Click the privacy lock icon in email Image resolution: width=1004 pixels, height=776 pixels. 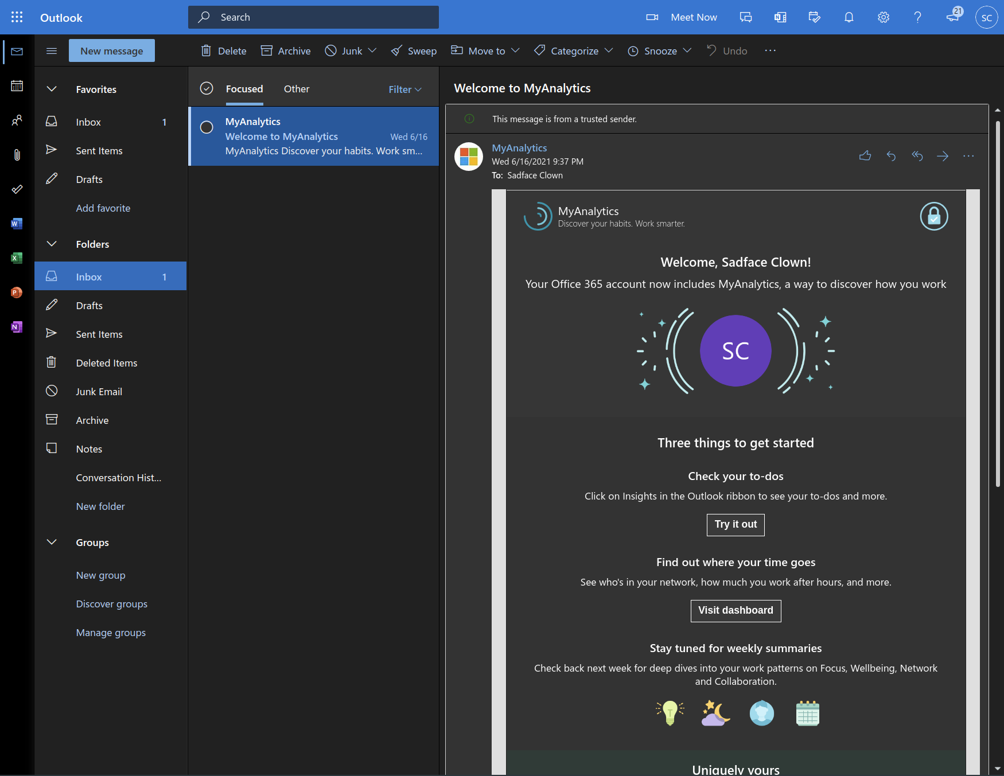(x=934, y=216)
